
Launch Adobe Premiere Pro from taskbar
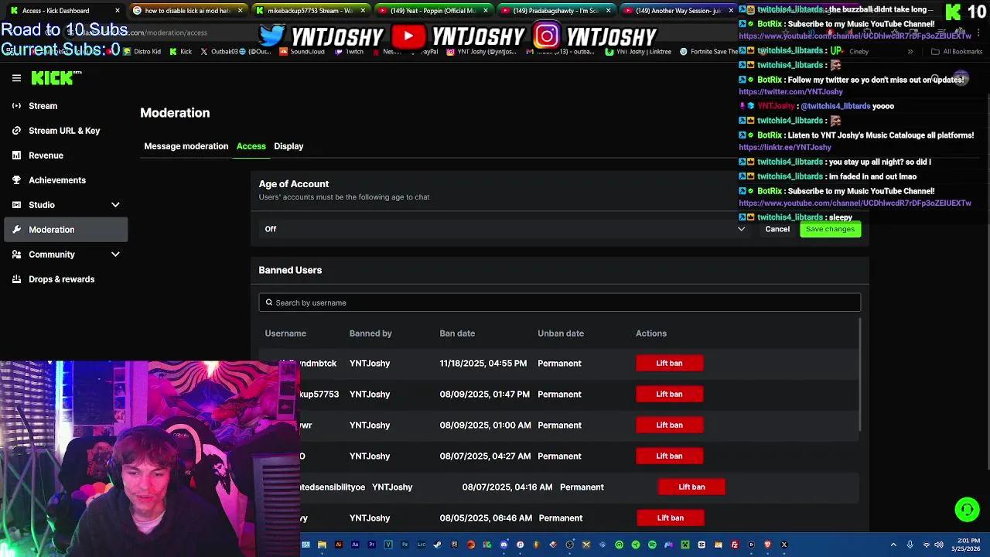click(372, 545)
